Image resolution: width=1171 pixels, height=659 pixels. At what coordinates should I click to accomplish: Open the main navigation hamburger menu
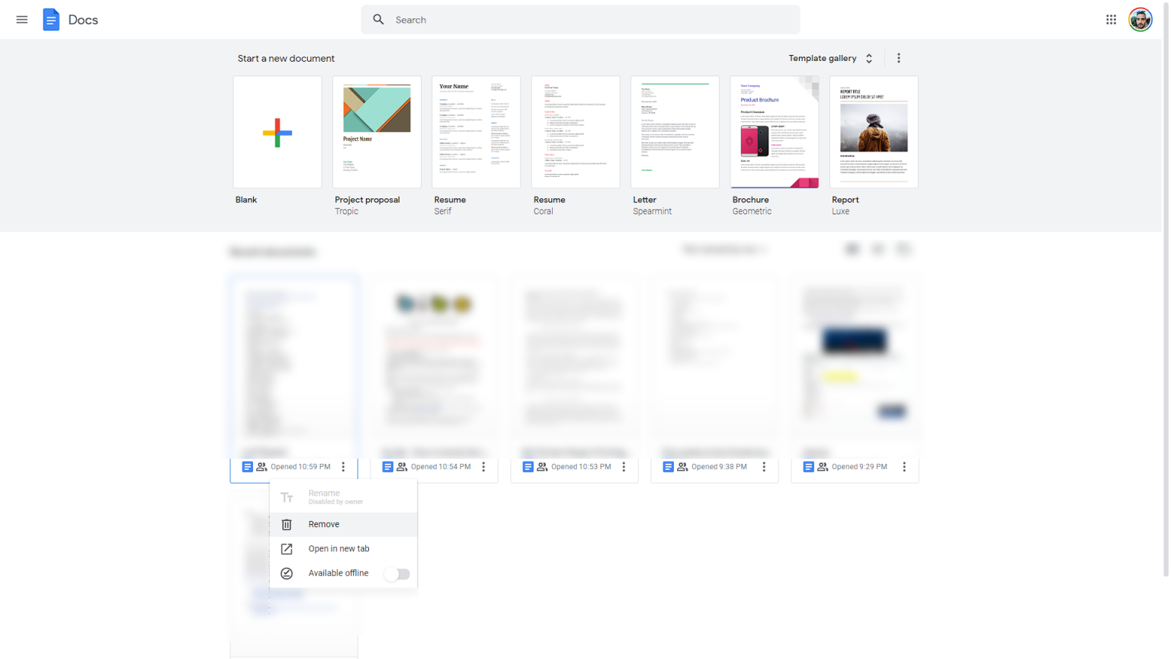pyautogui.click(x=22, y=19)
